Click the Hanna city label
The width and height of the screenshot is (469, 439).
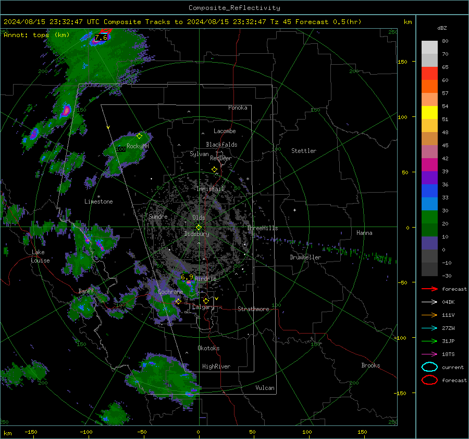(364, 233)
